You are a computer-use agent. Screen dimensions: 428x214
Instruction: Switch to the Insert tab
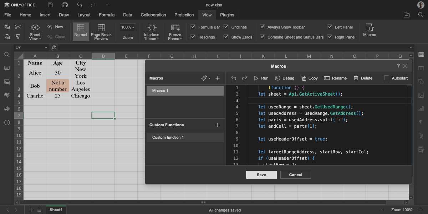[45, 15]
